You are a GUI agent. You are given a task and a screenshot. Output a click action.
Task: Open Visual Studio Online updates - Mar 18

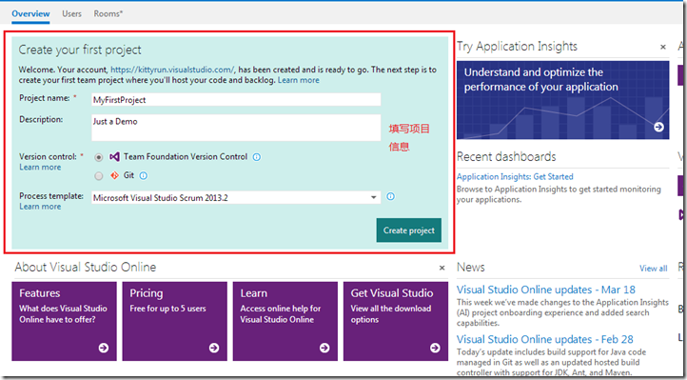click(546, 290)
